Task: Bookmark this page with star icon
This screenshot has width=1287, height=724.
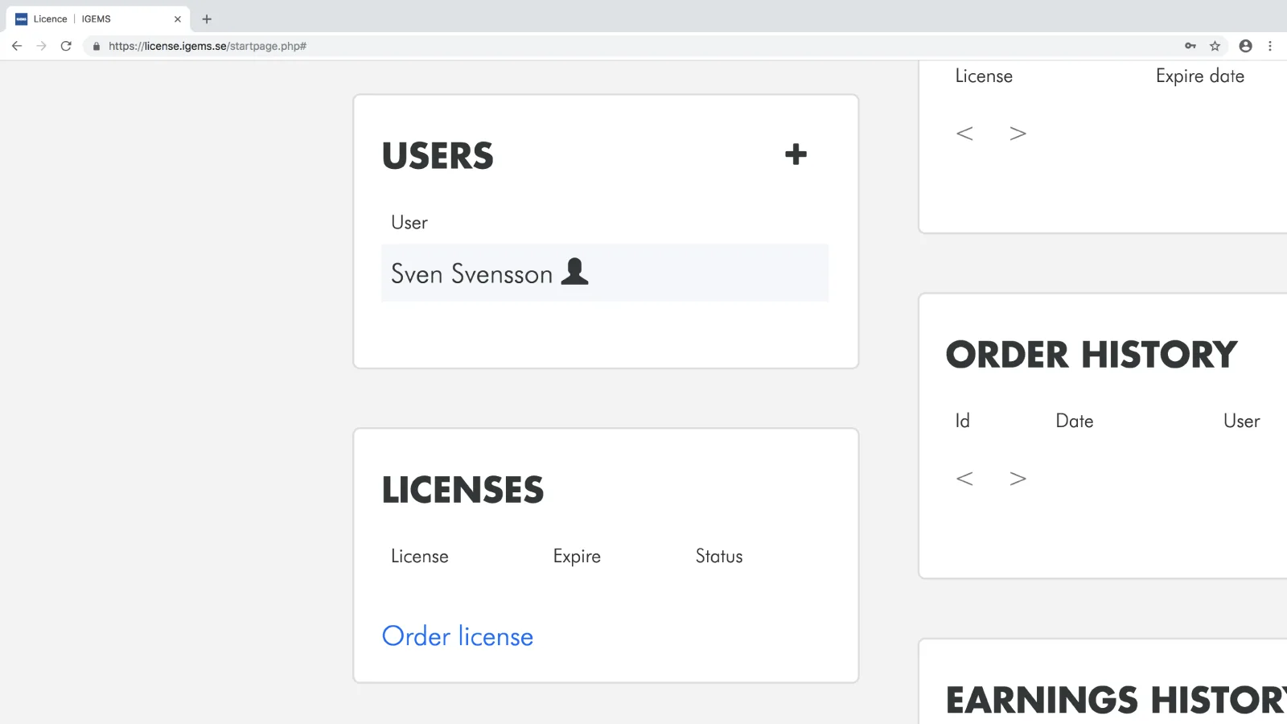Action: tap(1215, 46)
